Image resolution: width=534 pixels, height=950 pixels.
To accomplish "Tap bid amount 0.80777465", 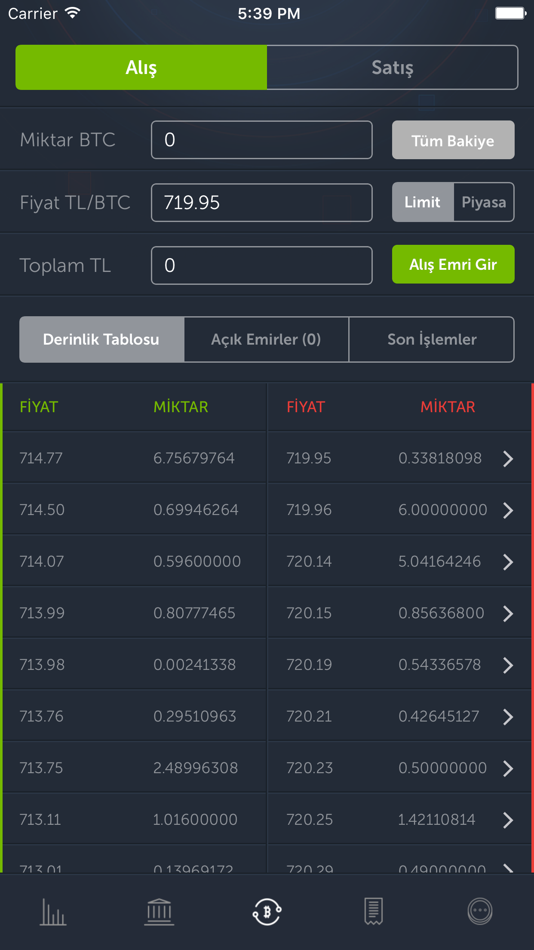I will click(194, 613).
